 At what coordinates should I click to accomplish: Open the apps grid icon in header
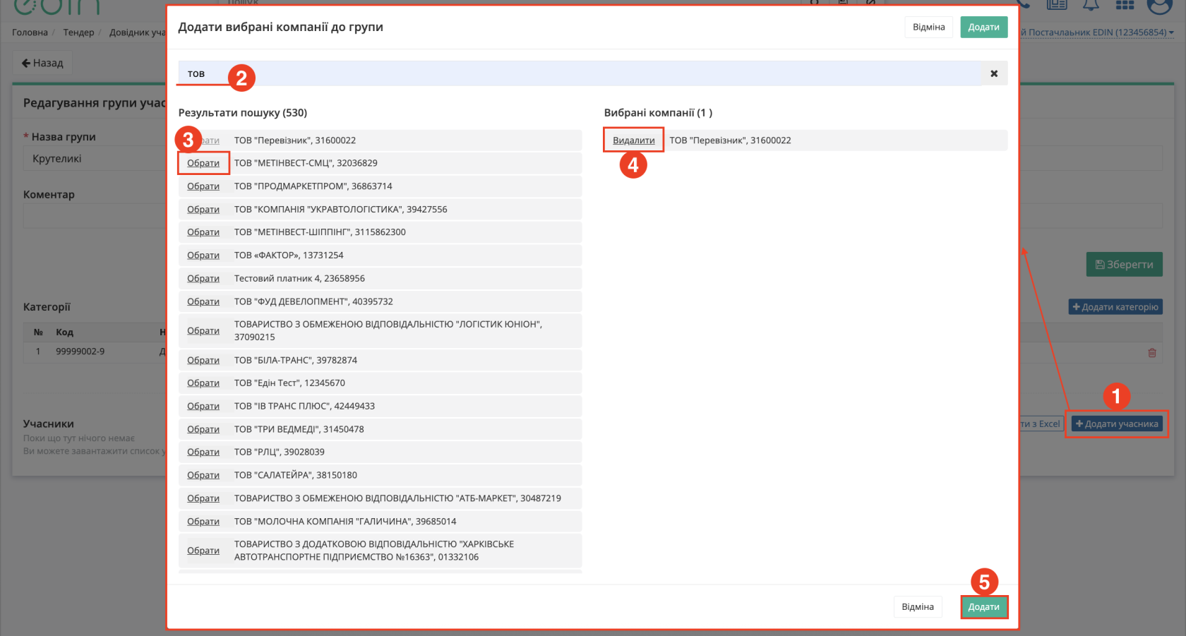[1125, 6]
